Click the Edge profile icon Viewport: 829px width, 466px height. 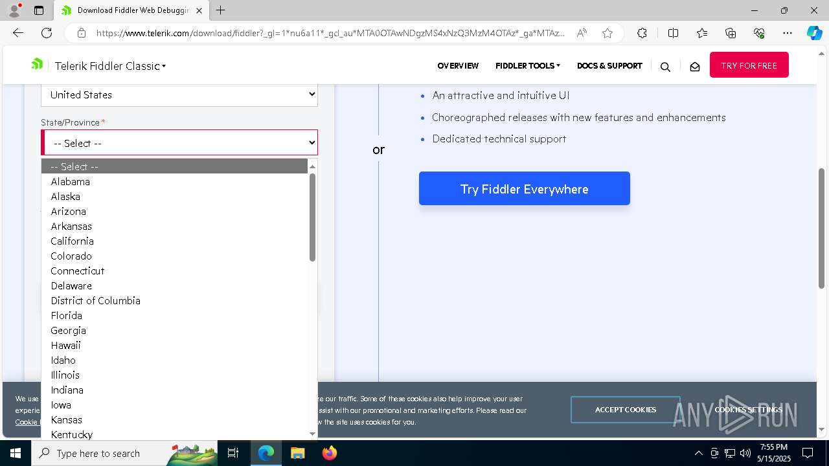point(14,10)
